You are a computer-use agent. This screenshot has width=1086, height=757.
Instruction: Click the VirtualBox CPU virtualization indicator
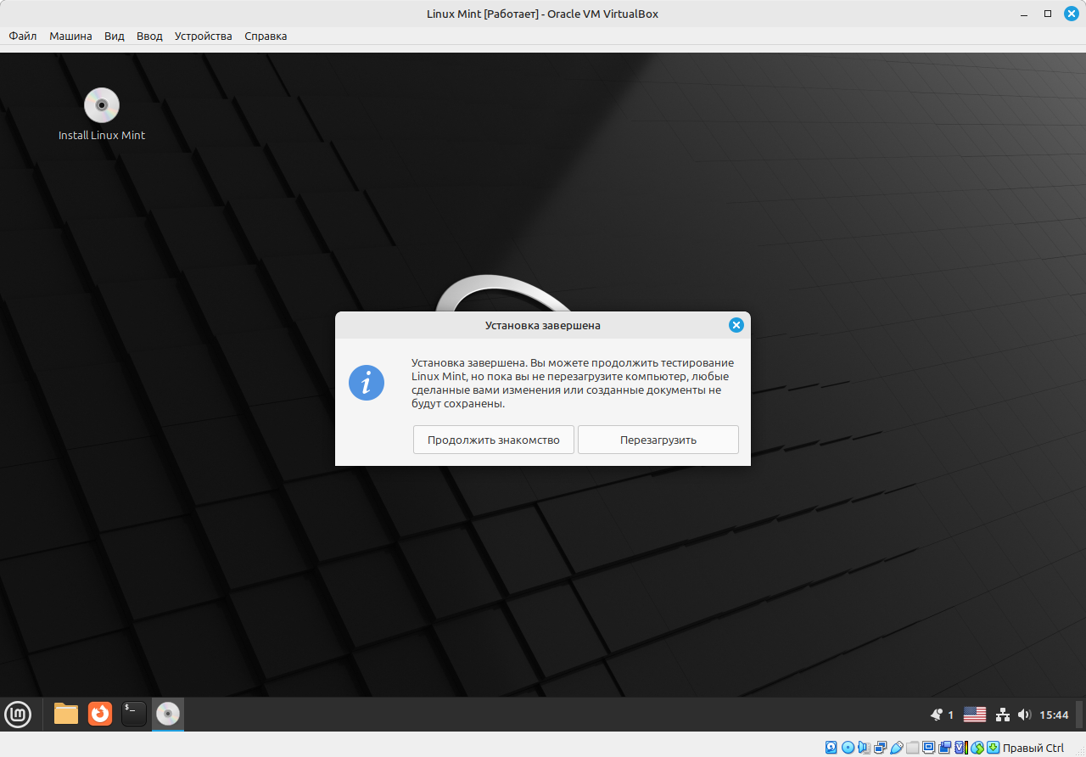click(x=960, y=748)
